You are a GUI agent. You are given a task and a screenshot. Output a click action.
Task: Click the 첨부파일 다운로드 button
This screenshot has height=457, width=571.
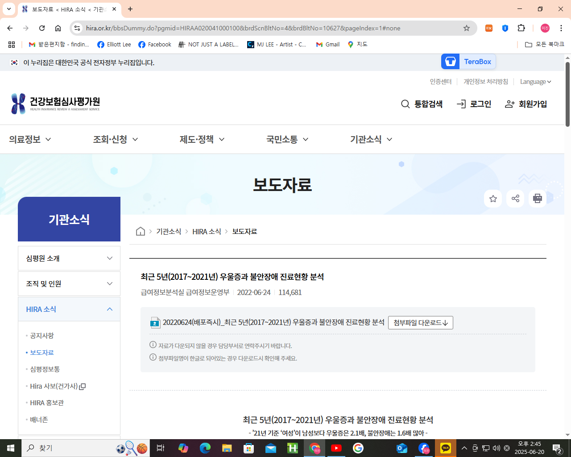[x=420, y=322]
